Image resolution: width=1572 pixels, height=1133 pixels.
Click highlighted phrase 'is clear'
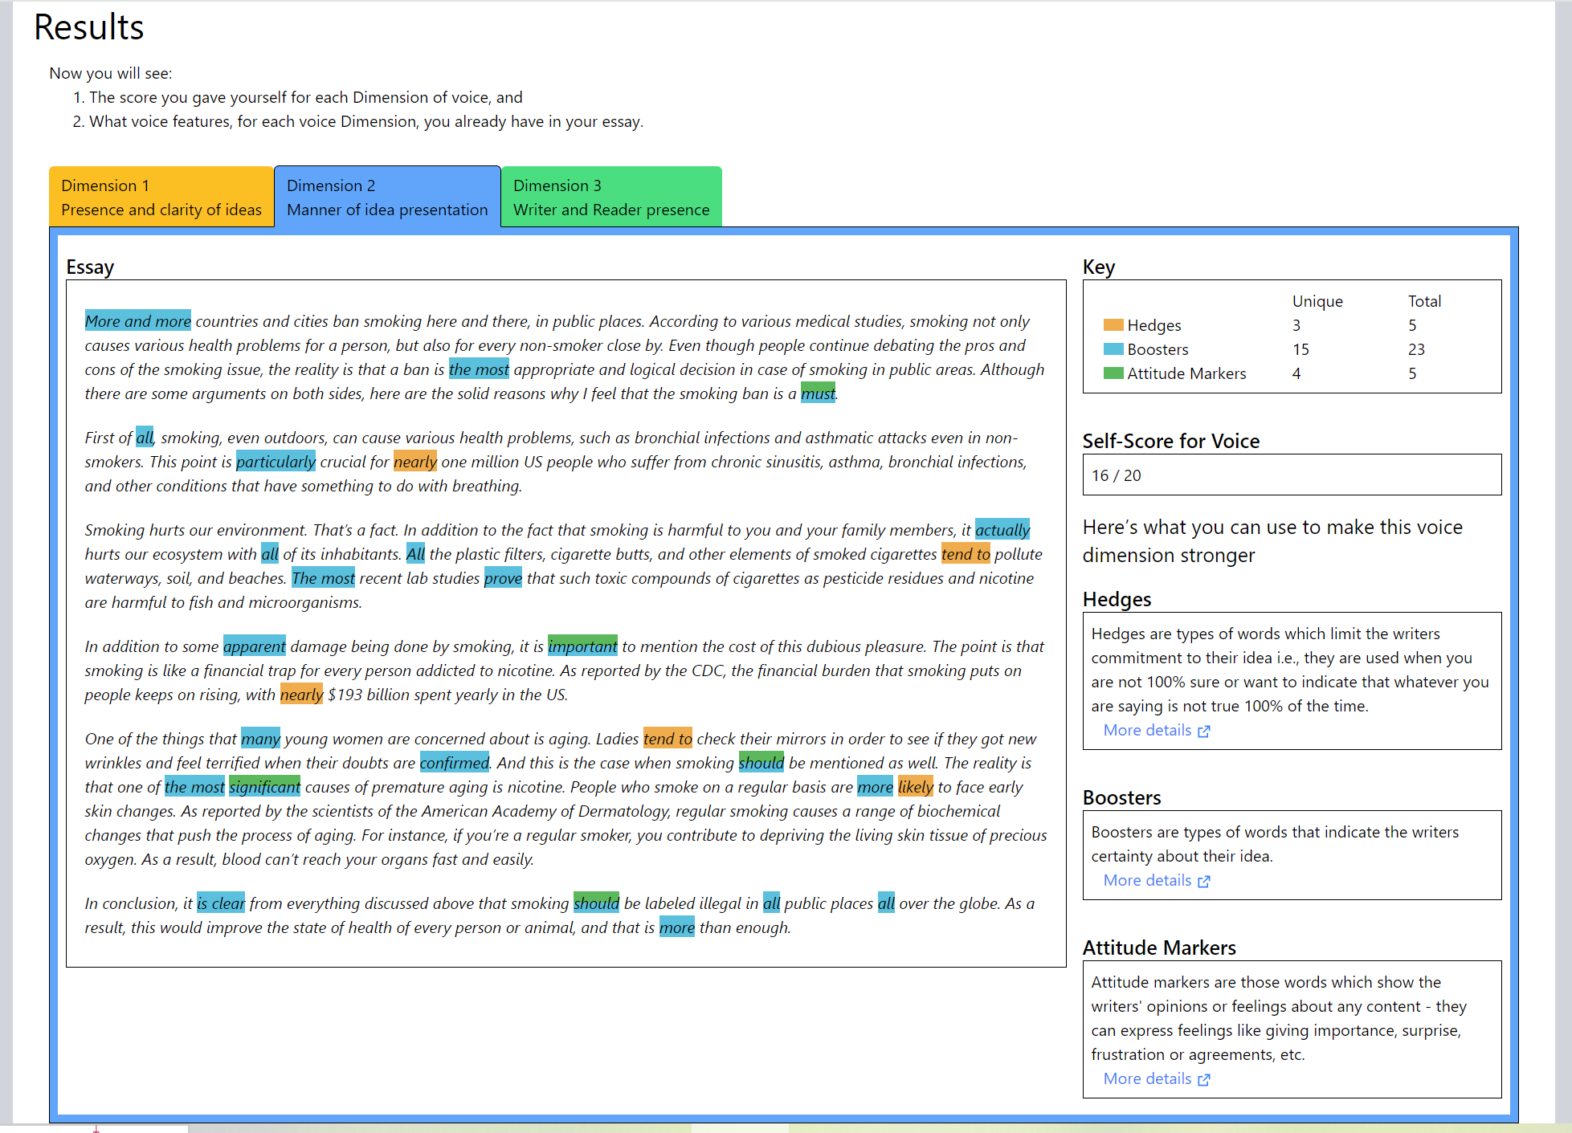(221, 903)
